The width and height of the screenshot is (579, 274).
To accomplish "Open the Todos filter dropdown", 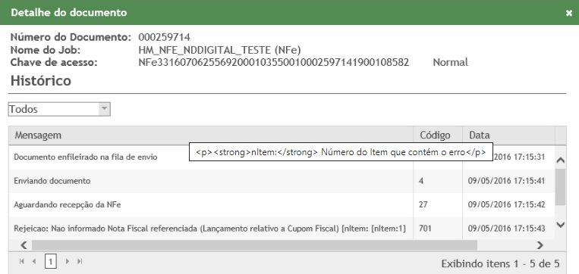I will (x=59, y=109).
